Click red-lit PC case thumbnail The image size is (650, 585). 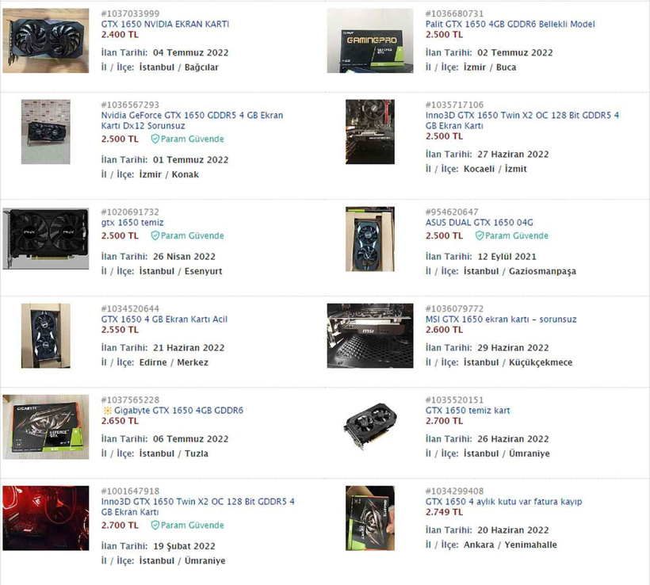(46, 518)
